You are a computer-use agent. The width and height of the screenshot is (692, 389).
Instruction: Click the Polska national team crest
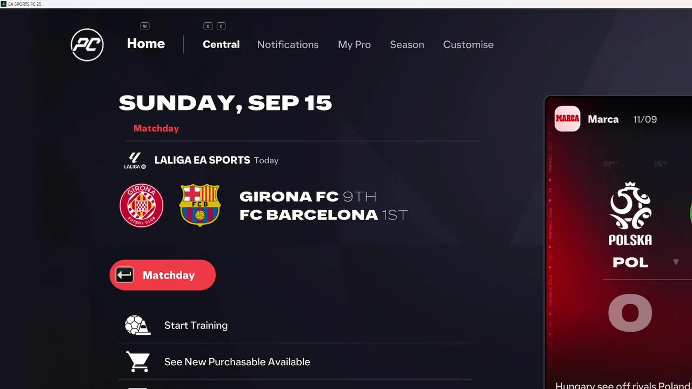(x=630, y=213)
